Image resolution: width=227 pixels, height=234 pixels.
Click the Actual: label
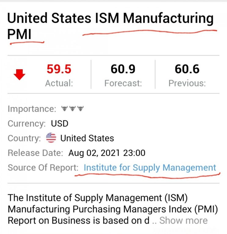[59, 83]
